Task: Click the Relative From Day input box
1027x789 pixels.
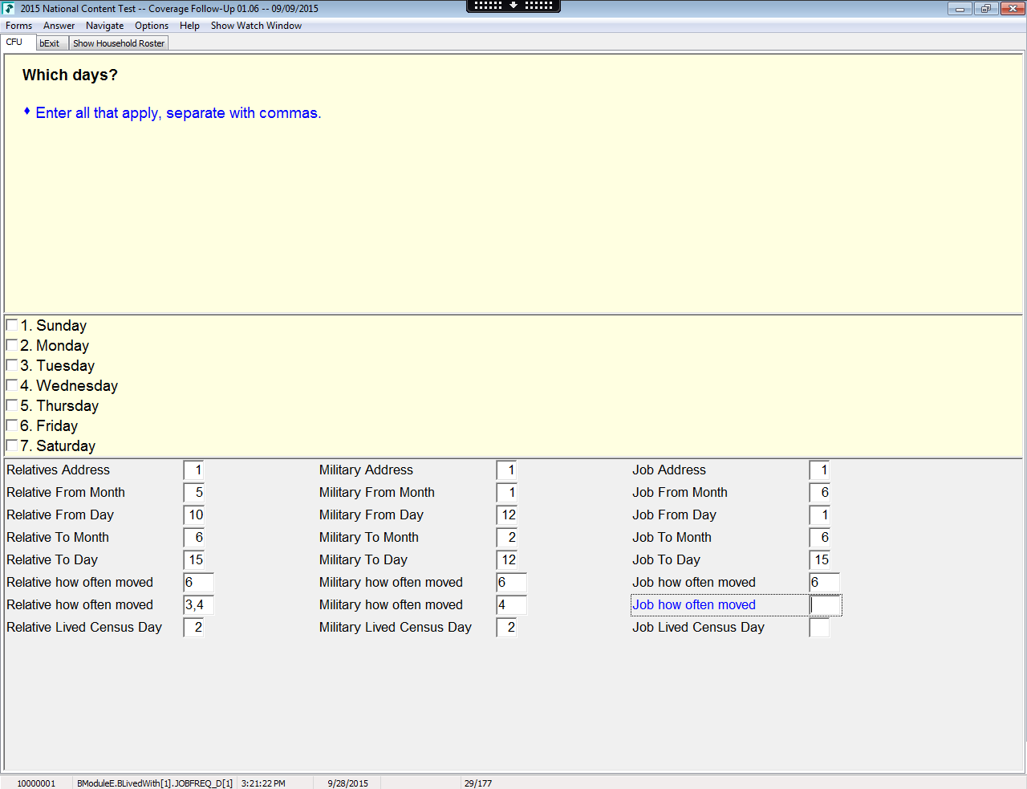Action: pyautogui.click(x=194, y=515)
